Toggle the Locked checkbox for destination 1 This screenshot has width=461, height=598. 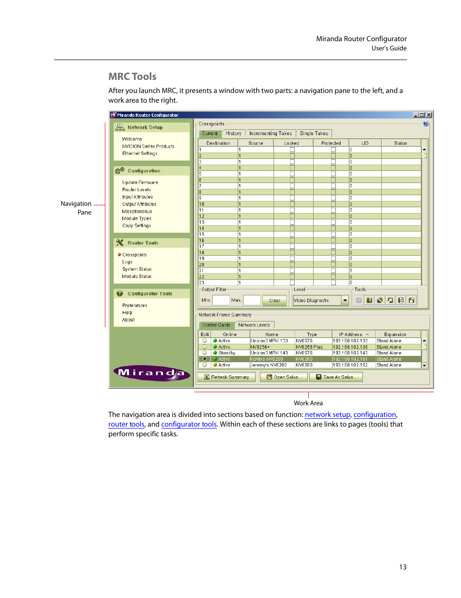click(292, 150)
